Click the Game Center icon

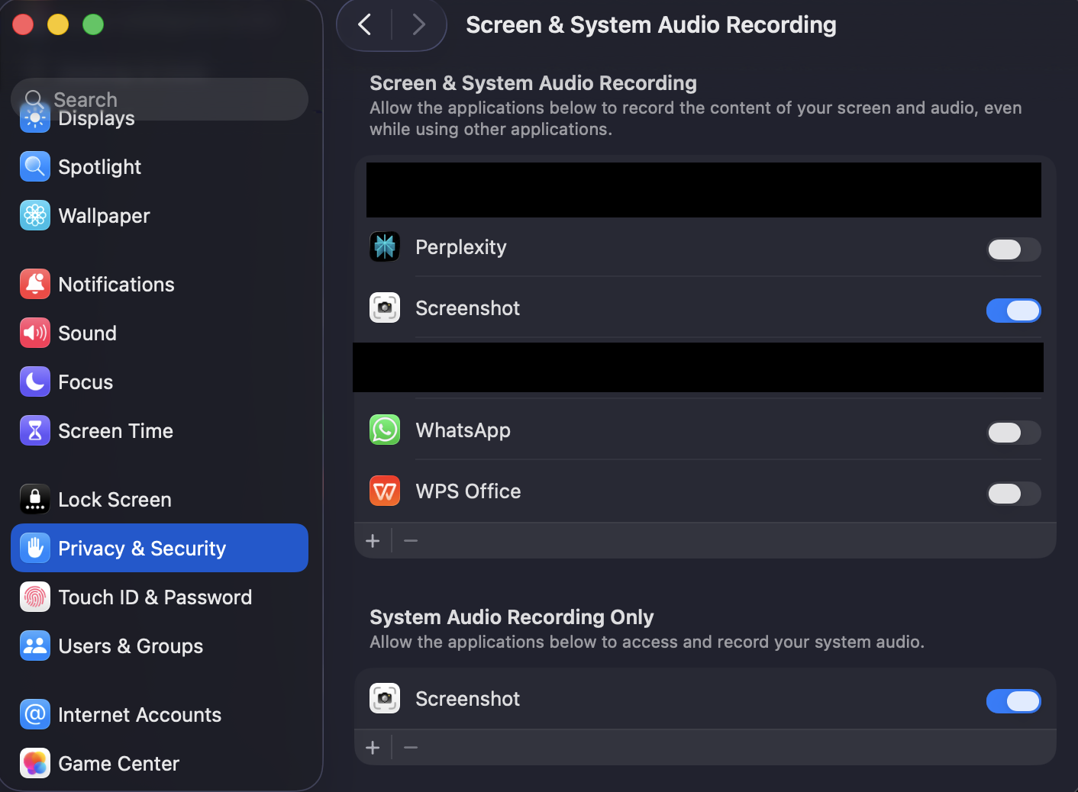tap(35, 764)
